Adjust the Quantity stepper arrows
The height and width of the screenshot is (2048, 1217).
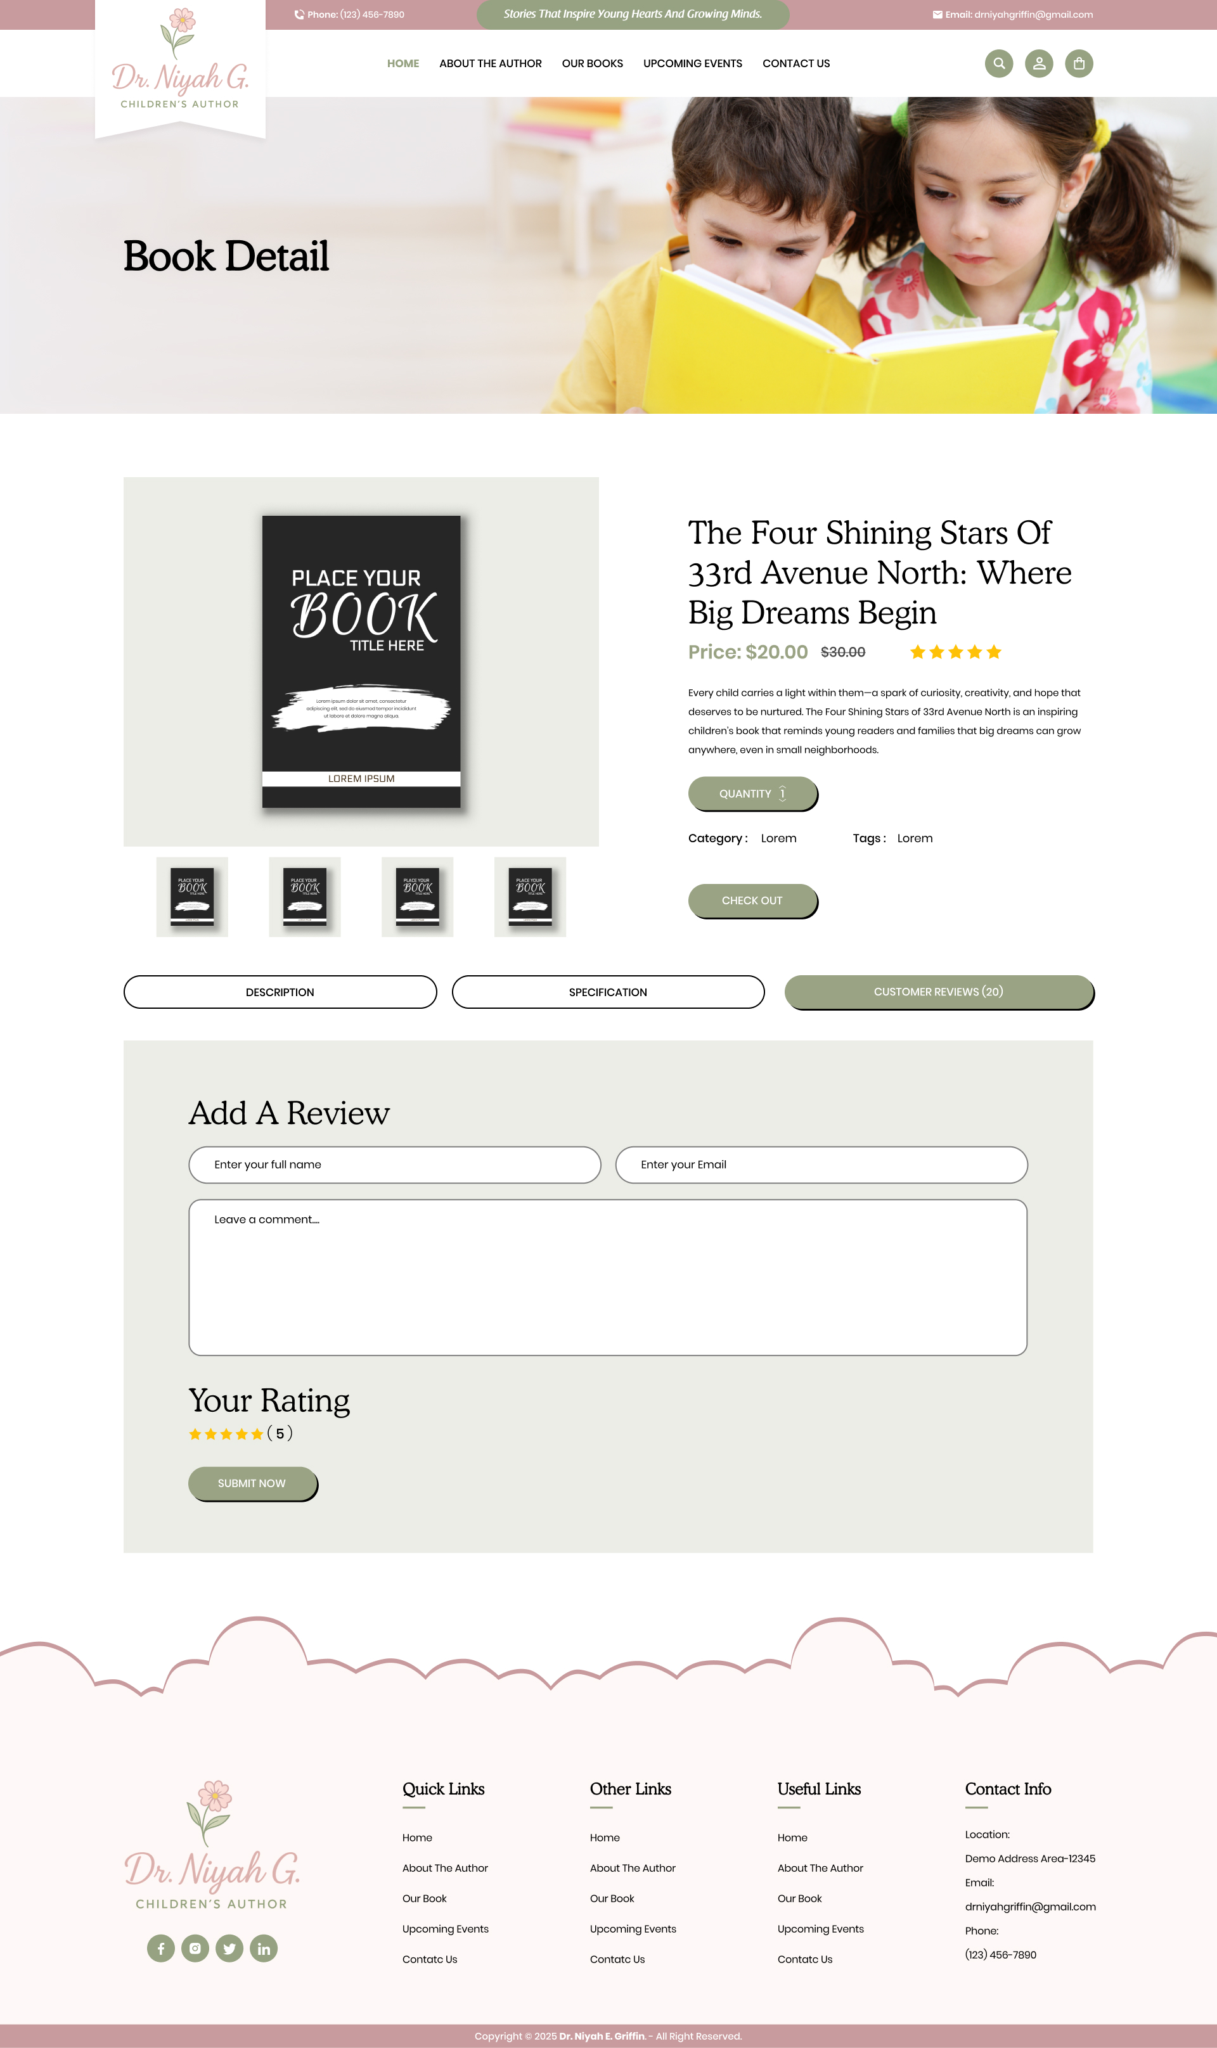coord(782,793)
